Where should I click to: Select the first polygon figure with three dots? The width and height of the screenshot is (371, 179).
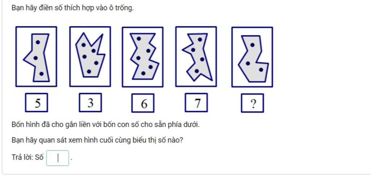36,57
